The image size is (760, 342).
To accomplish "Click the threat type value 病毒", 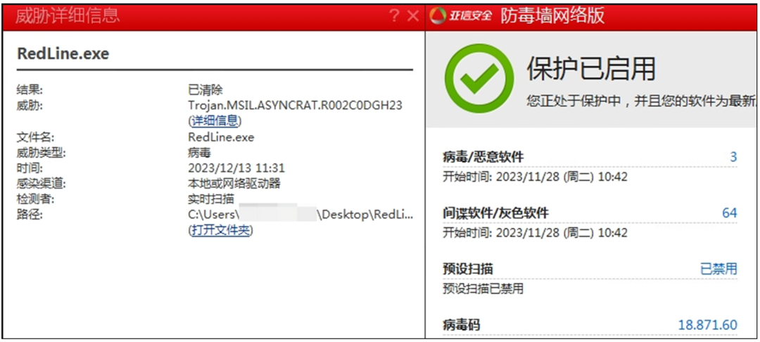I will tap(200, 153).
